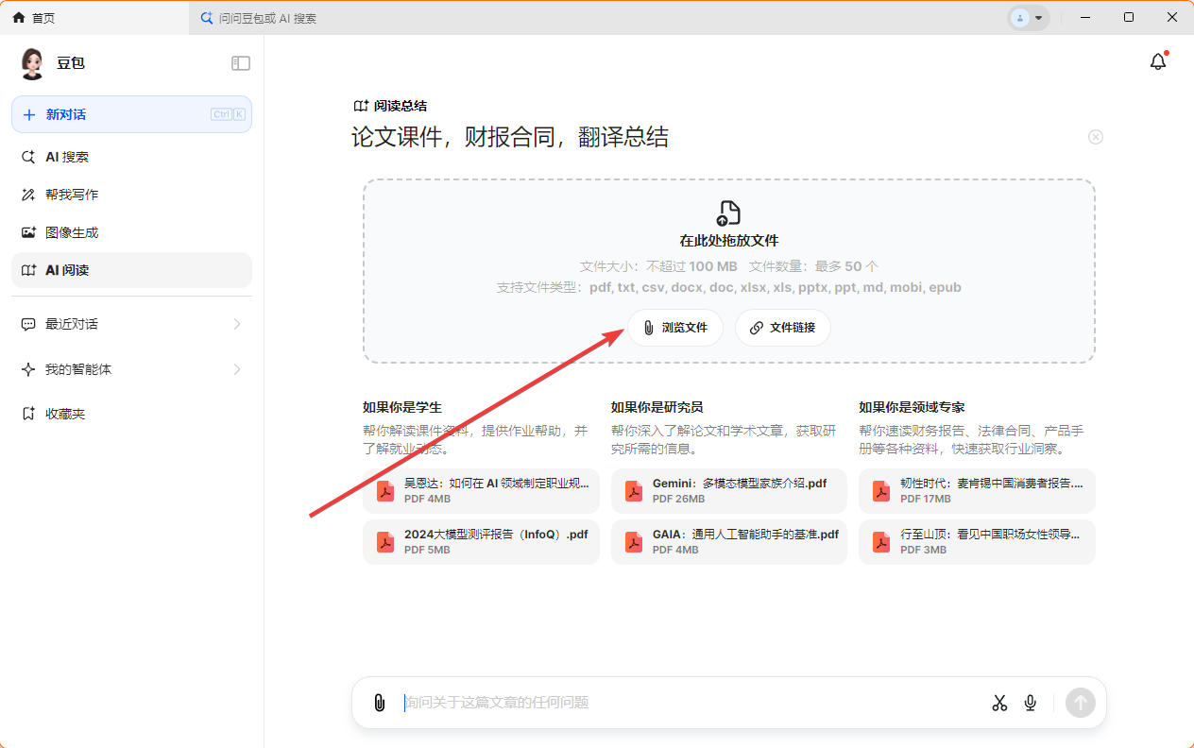The image size is (1194, 748).
Task: Click the Ctrl K hint on 新对话
Action: click(228, 114)
